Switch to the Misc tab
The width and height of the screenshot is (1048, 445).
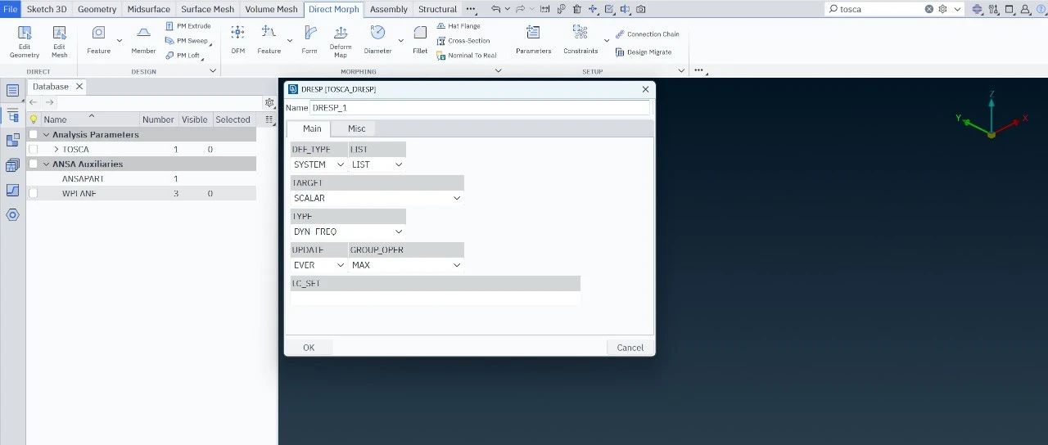[x=356, y=128]
